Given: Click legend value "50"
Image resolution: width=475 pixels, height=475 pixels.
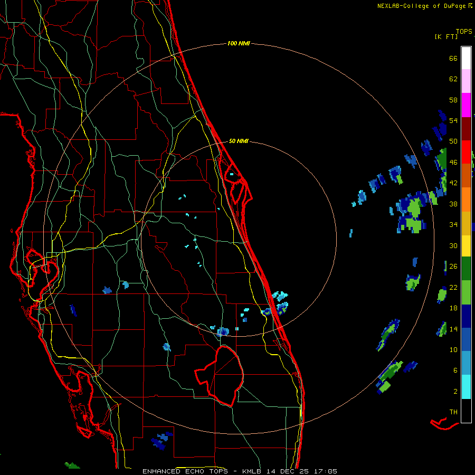Looking at the screenshot, I should pyautogui.click(x=453, y=141).
